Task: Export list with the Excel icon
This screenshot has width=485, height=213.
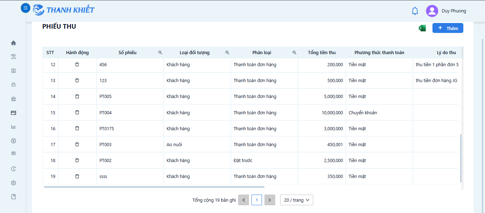Action: click(x=422, y=28)
